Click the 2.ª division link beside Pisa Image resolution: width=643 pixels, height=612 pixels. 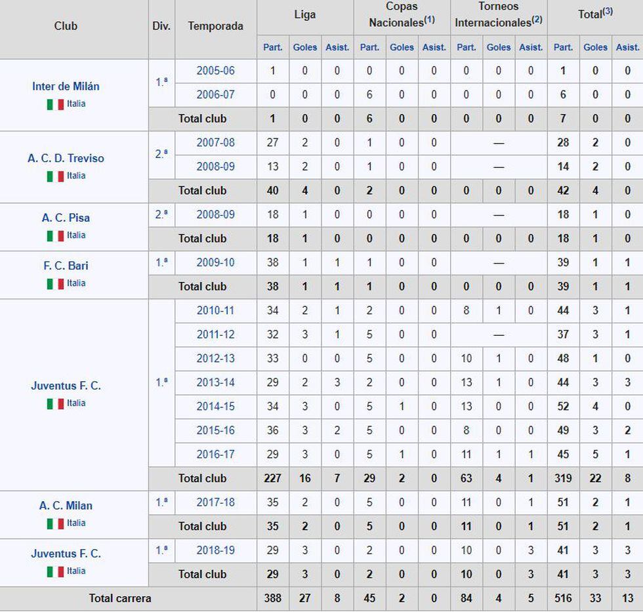coord(161,214)
